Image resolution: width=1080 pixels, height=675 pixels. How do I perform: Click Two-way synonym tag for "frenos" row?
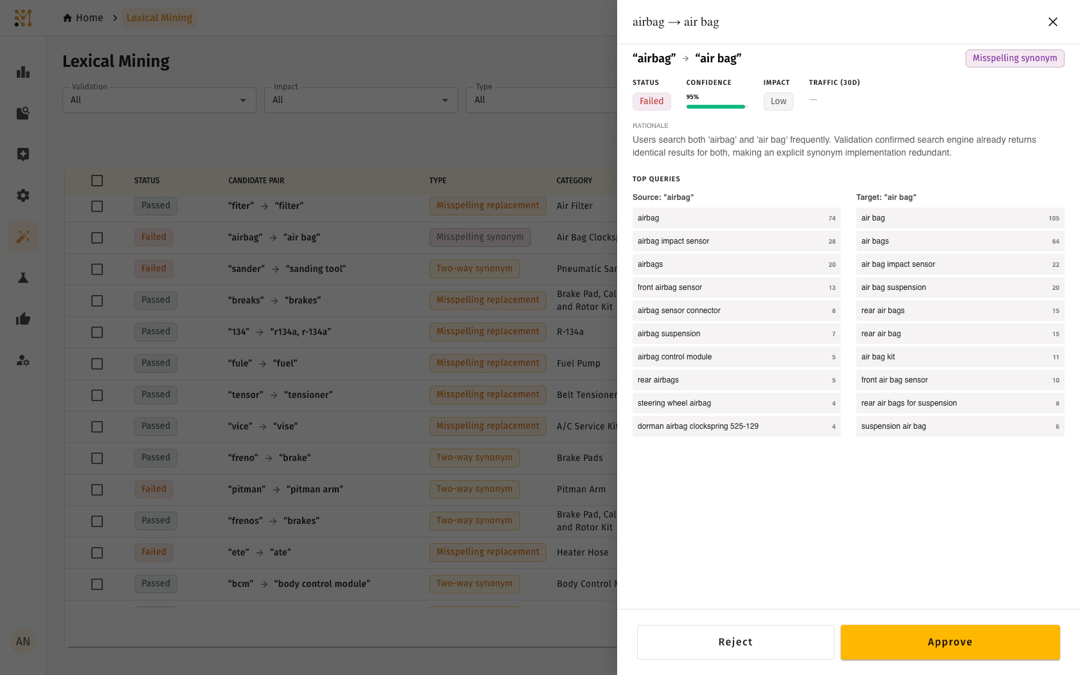click(x=474, y=521)
